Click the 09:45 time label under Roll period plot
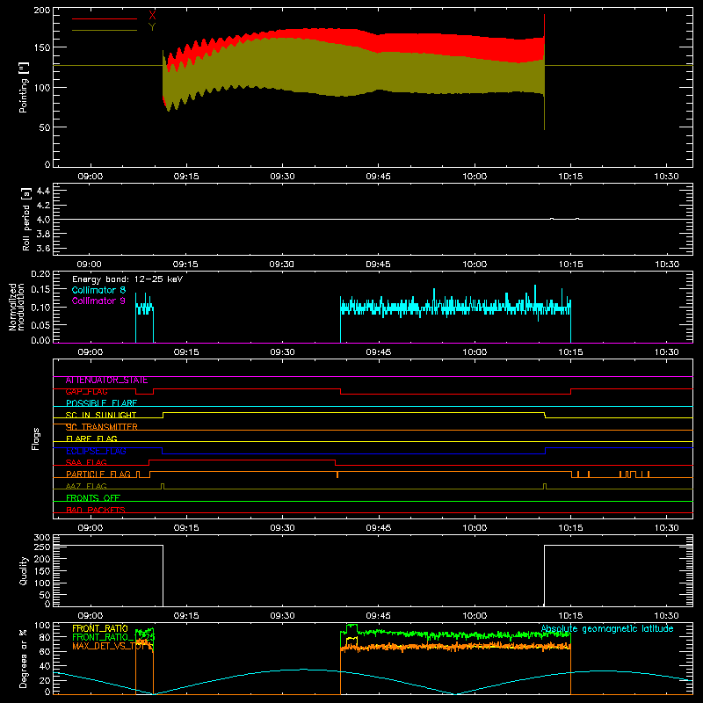This screenshot has height=703, width=703. coord(378,265)
